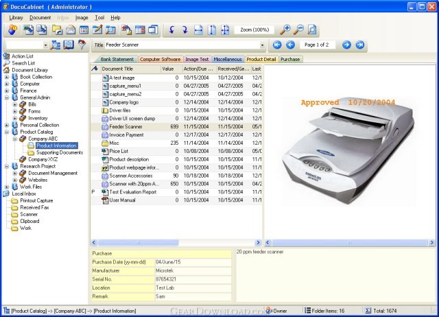
Task: Select the User Manual document row
Action: point(176,200)
